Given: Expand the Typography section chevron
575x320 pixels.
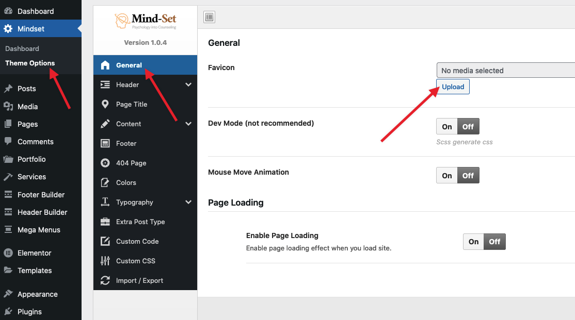Looking at the screenshot, I should (188, 202).
